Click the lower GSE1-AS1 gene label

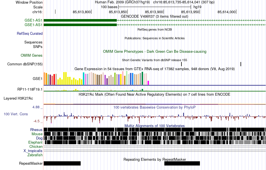pos(33,25)
